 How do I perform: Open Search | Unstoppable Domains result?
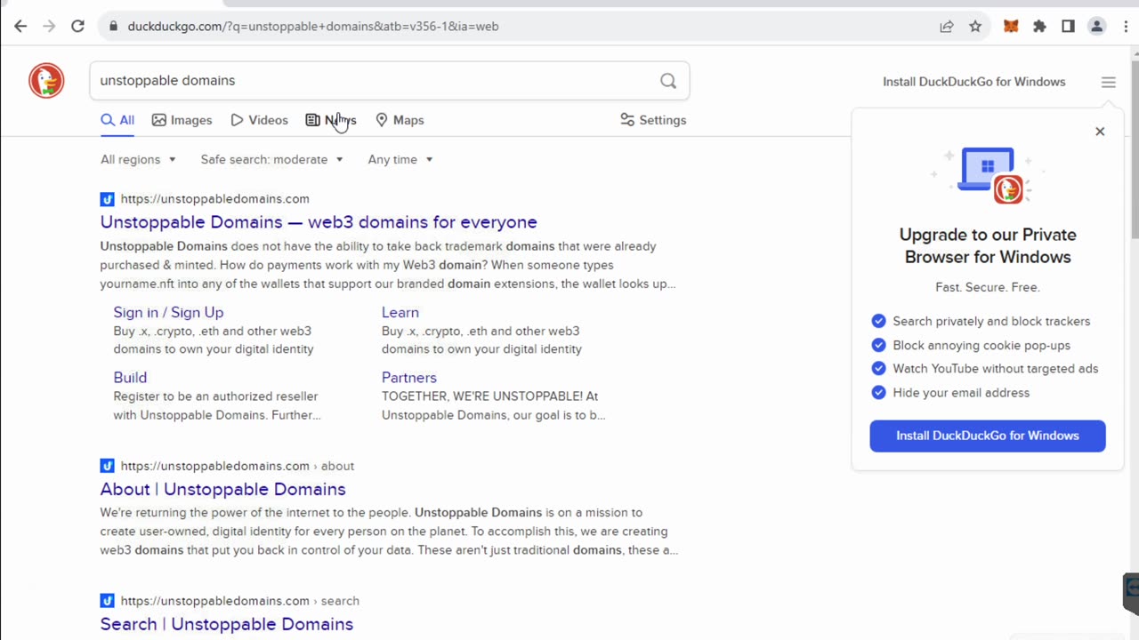(227, 624)
